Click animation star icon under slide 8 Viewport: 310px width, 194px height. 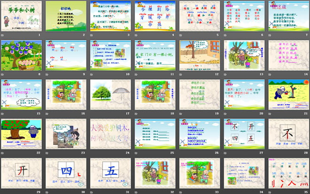tap(2, 75)
